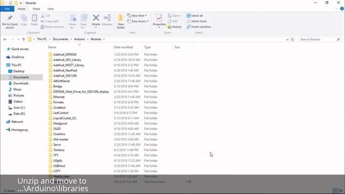The image size is (345, 194).
Task: Select the LiquidCrystal_I2C folder
Action: tap(65, 118)
